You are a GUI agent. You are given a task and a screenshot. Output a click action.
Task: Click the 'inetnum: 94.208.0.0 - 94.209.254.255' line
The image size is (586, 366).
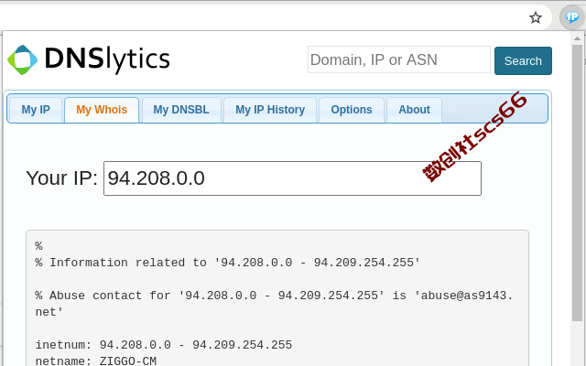pyautogui.click(x=164, y=345)
